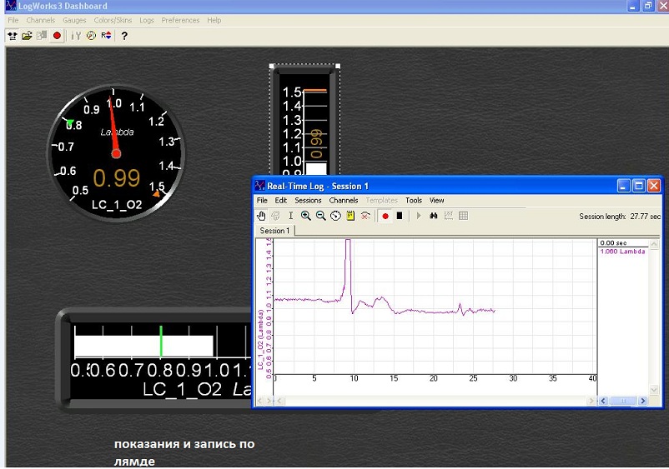Open the Tools menu in Real-Time Log
The width and height of the screenshot is (669, 469).
(x=414, y=201)
